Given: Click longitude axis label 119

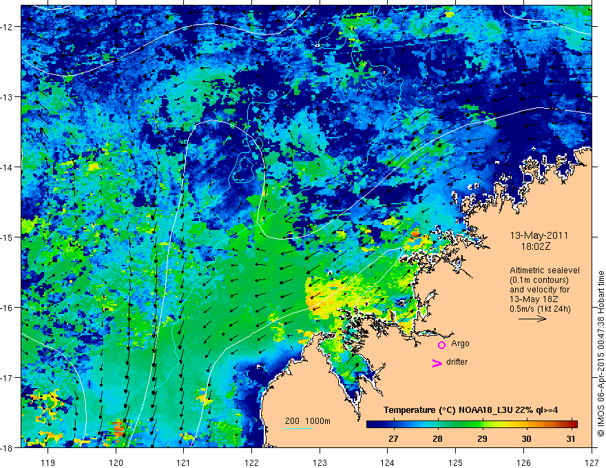Looking at the screenshot, I should [48, 462].
